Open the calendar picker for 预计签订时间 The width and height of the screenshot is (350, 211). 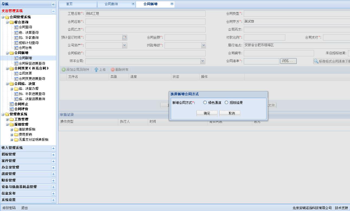click(125, 37)
